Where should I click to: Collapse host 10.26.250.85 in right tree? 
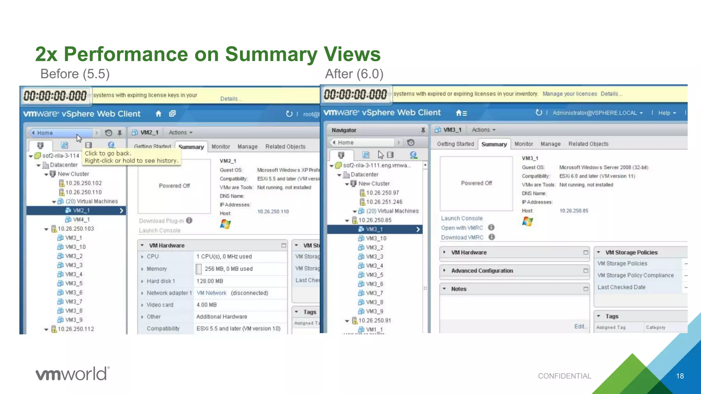[x=347, y=221]
